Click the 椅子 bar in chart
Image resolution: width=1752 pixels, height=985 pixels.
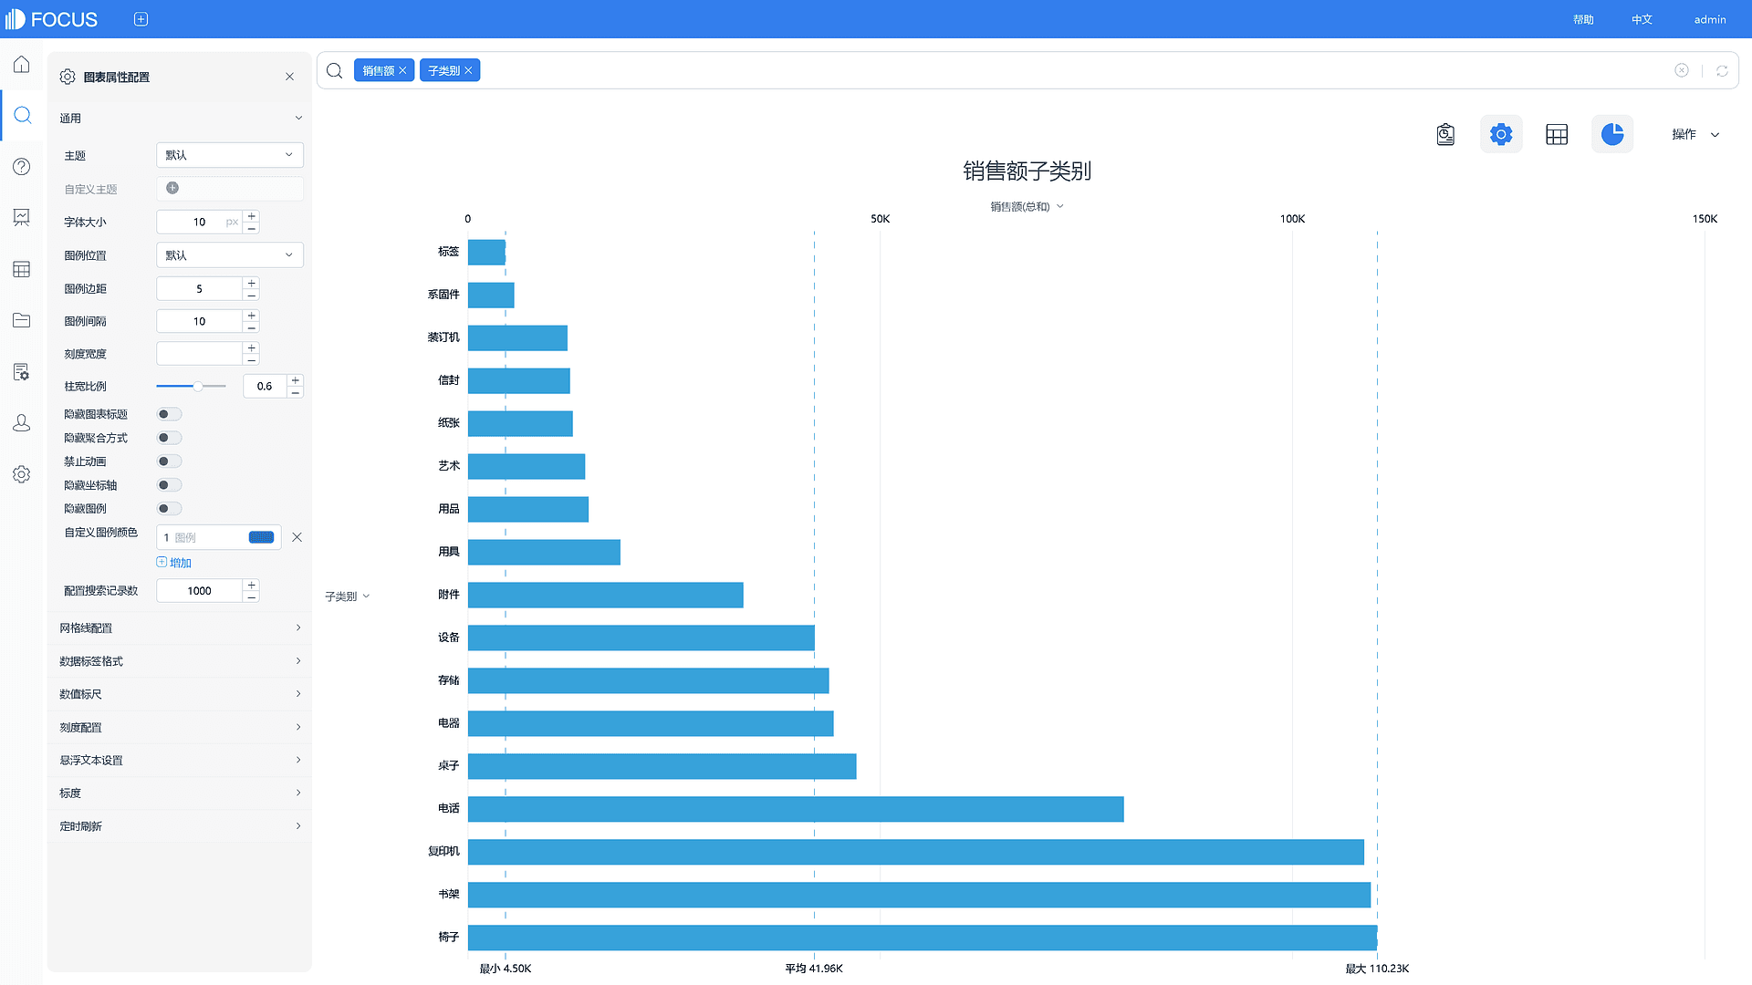[923, 938]
